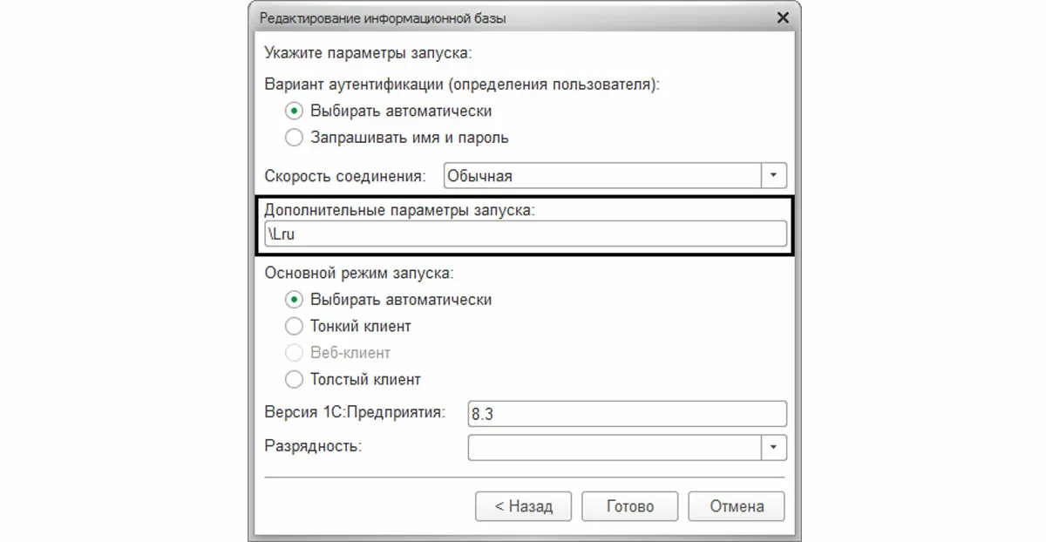Cancel with the 'Отмена' button

tap(737, 506)
